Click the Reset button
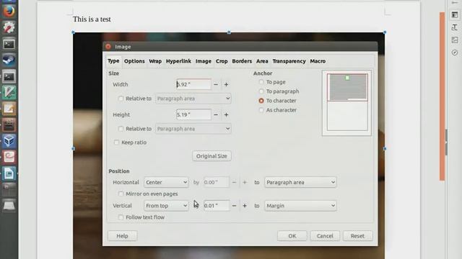 [357, 236]
